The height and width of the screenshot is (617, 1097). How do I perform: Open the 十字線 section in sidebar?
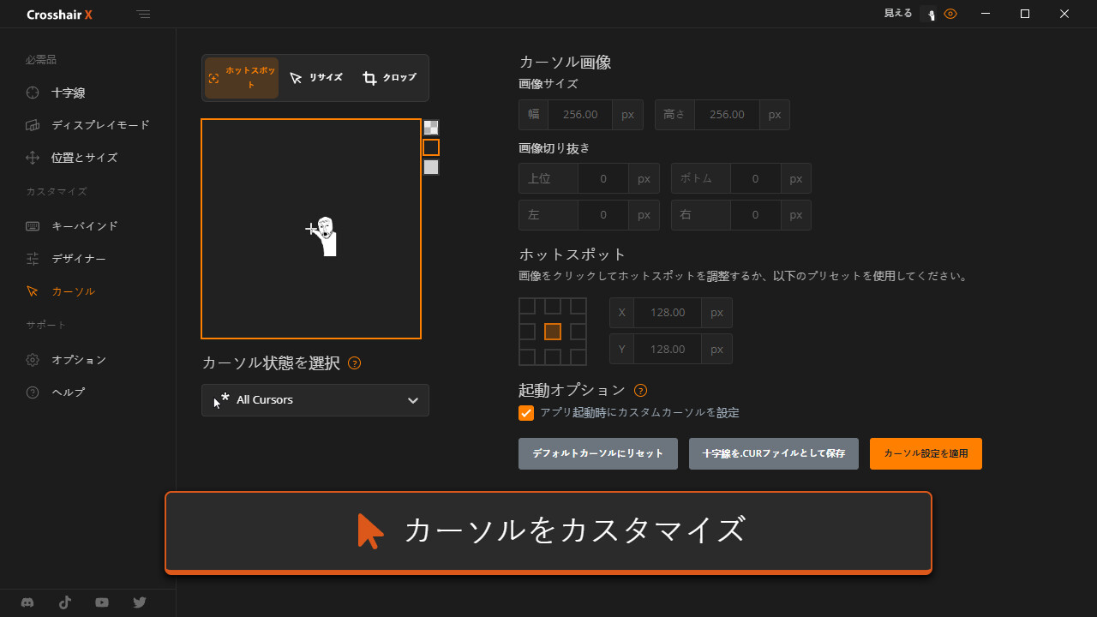point(68,93)
